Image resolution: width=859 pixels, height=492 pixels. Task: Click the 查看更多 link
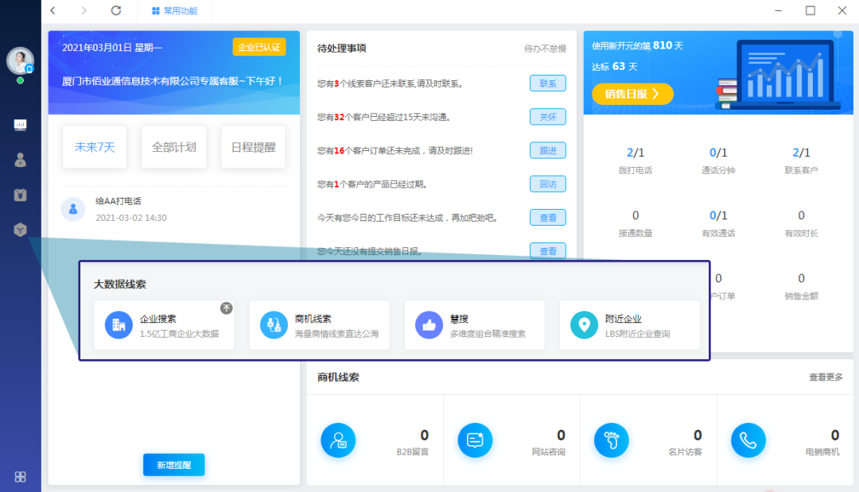tap(826, 377)
